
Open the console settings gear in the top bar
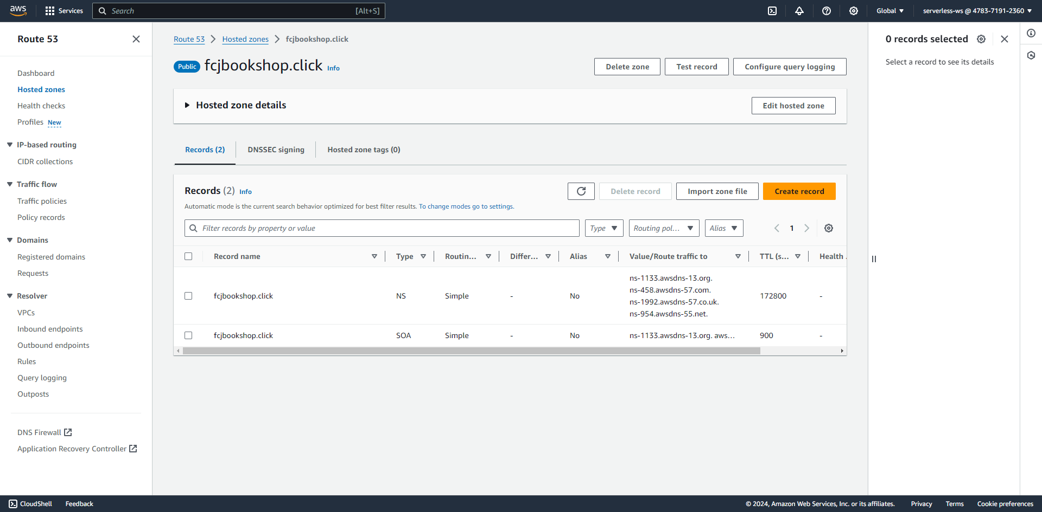[854, 11]
